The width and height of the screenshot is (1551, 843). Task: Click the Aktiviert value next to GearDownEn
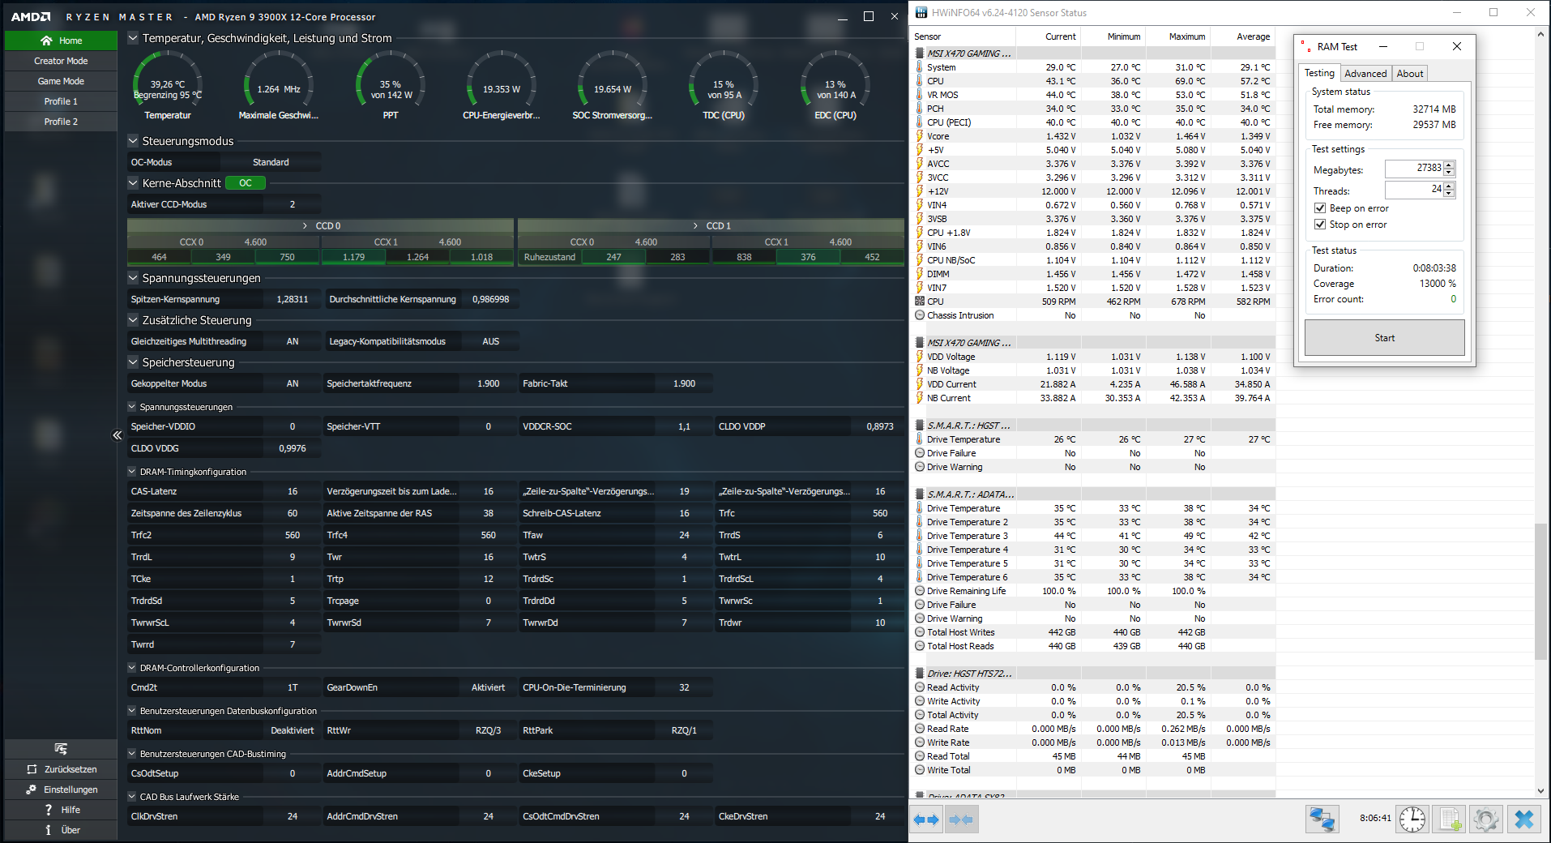point(489,687)
